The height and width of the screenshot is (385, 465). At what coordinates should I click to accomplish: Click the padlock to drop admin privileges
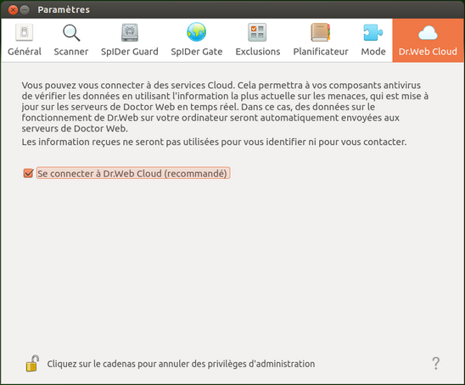32,363
